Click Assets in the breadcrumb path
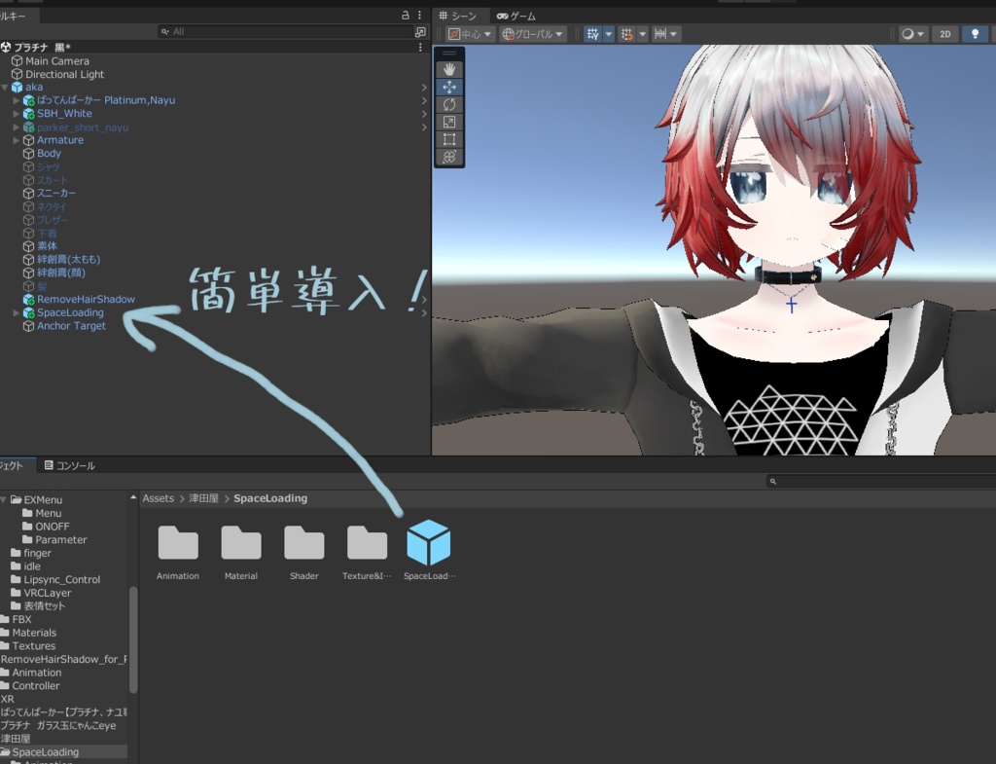Image resolution: width=996 pixels, height=764 pixels. (x=158, y=497)
